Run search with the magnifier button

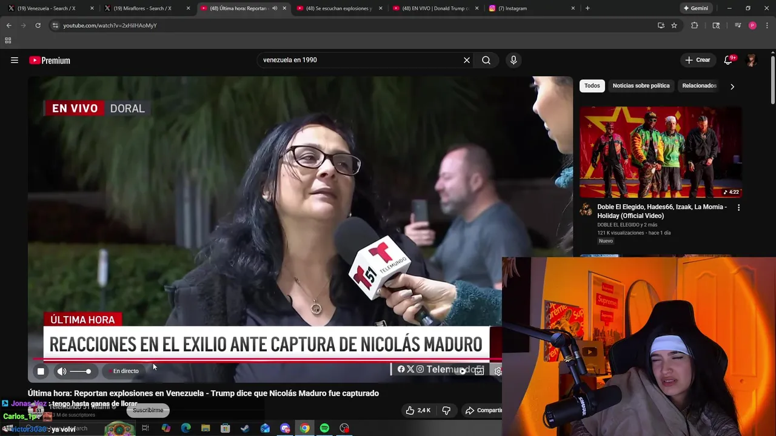[486, 60]
